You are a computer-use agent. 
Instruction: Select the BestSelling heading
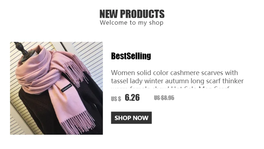[131, 56]
